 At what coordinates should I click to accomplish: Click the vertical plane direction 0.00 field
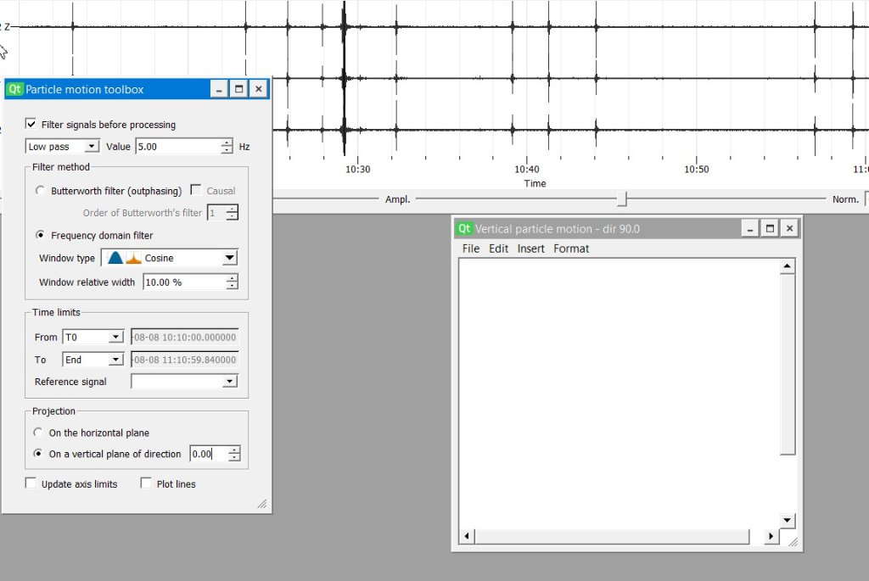coord(209,454)
